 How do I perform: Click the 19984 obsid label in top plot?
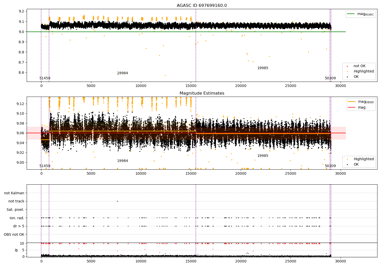122,73
